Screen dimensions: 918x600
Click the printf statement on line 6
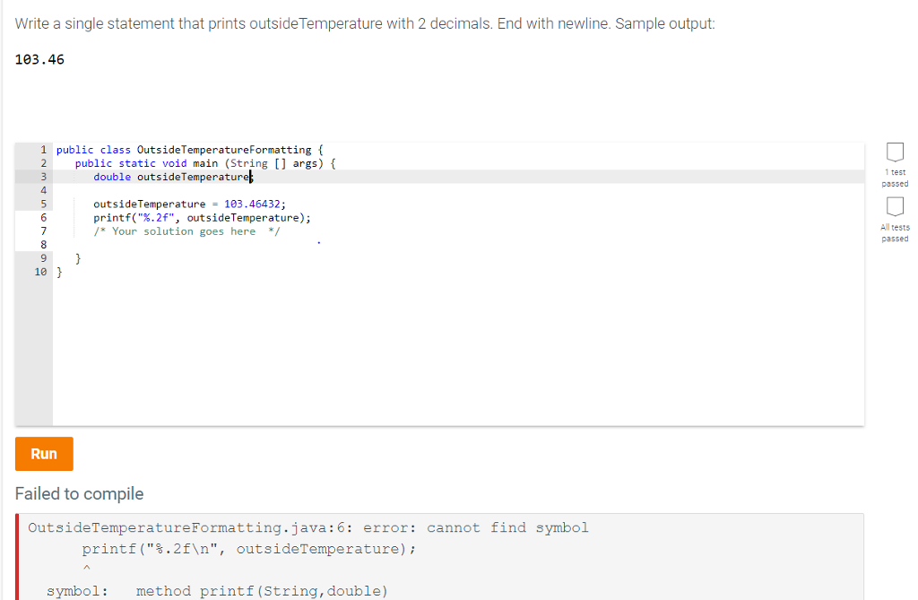pos(202,217)
